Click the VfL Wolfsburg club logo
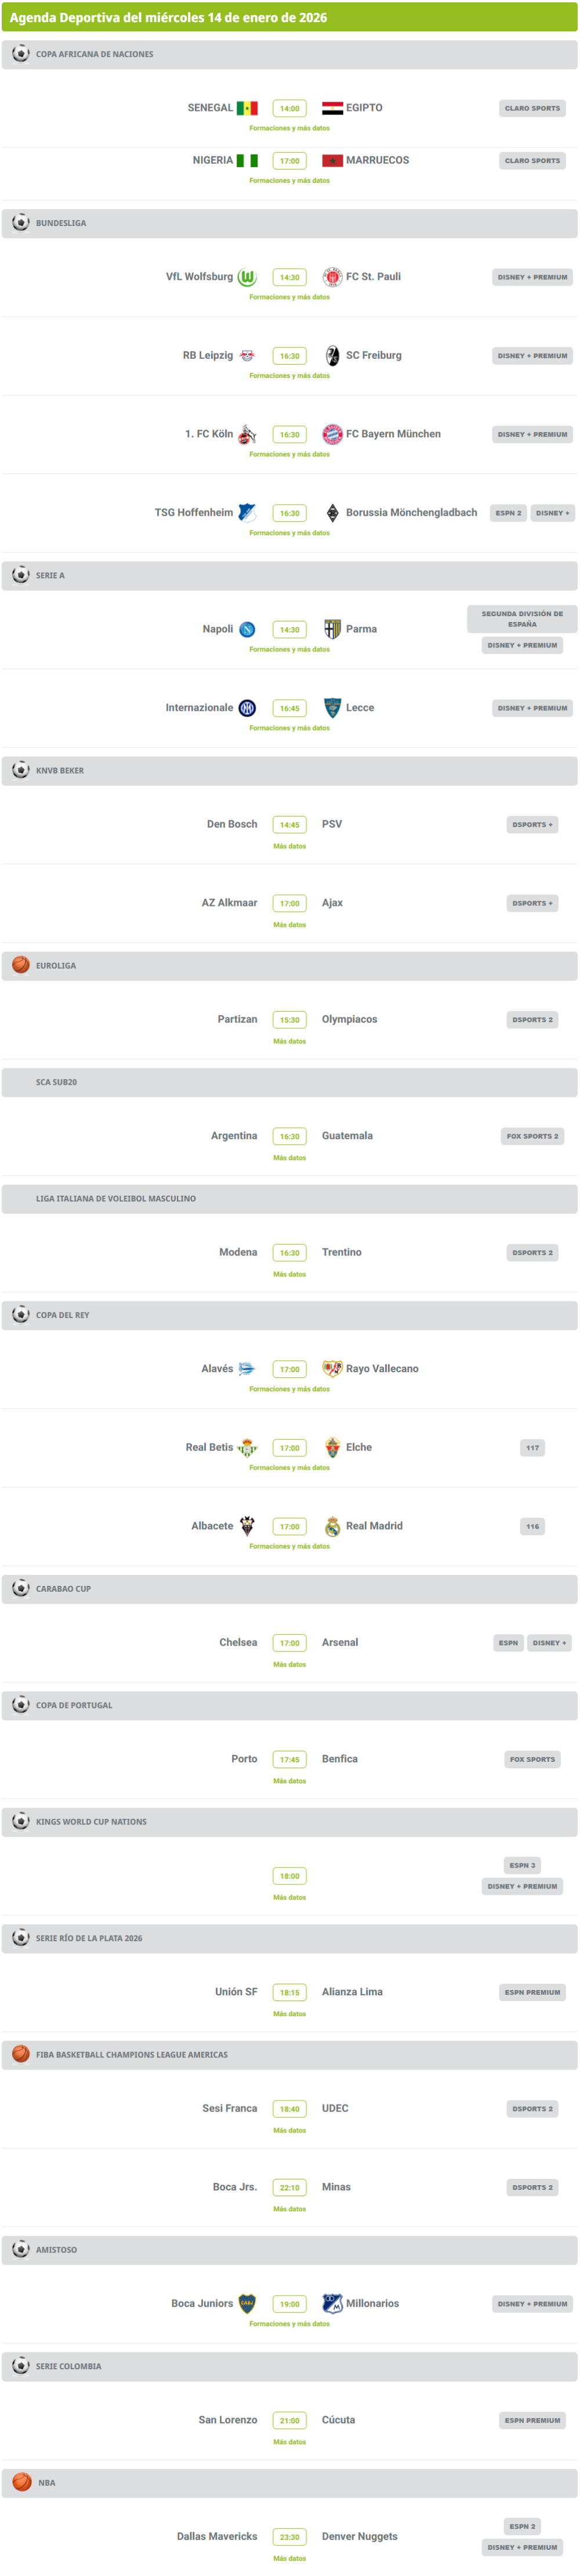The width and height of the screenshot is (580, 2576). [x=246, y=277]
